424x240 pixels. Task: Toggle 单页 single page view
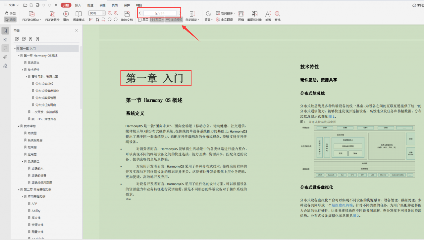tap(143, 20)
